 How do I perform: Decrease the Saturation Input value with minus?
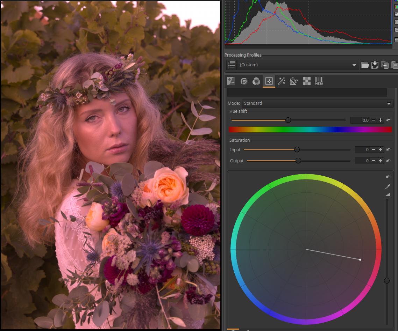tap(374, 149)
